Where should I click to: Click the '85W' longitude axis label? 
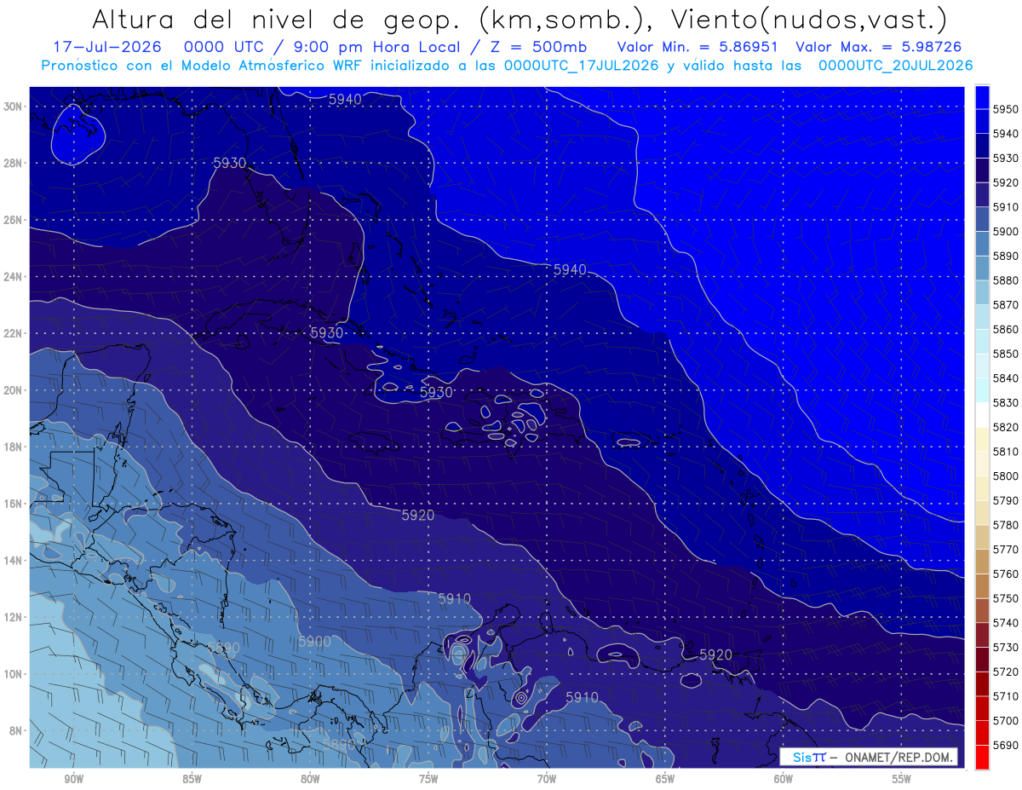coord(192,779)
